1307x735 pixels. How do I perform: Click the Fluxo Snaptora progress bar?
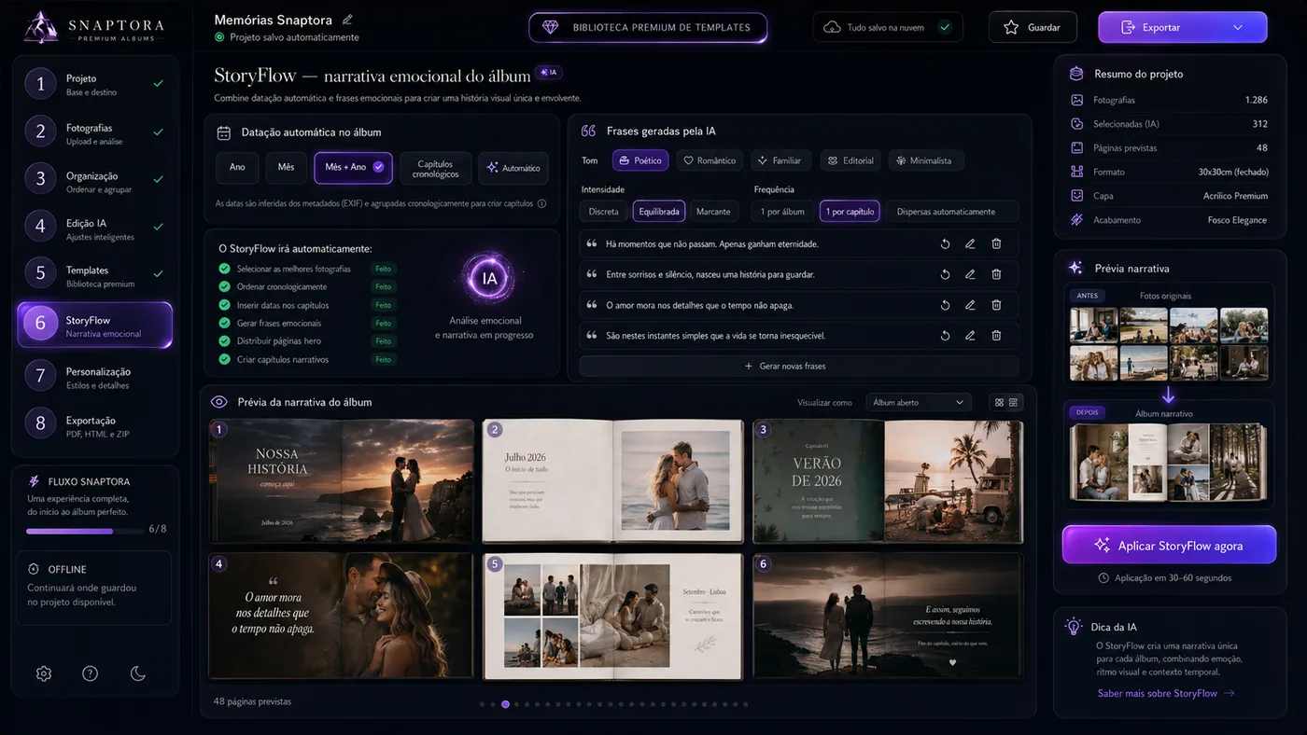point(83,531)
